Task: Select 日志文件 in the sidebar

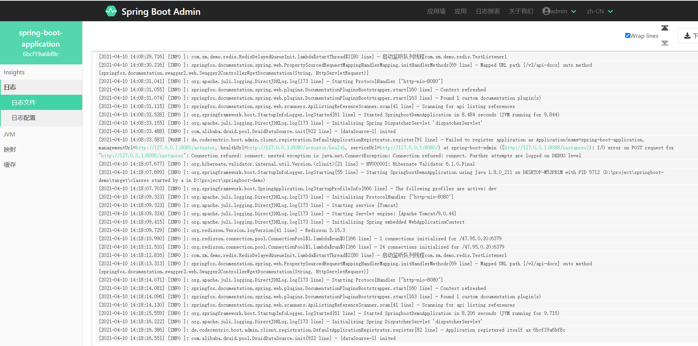Action: [x=41, y=102]
